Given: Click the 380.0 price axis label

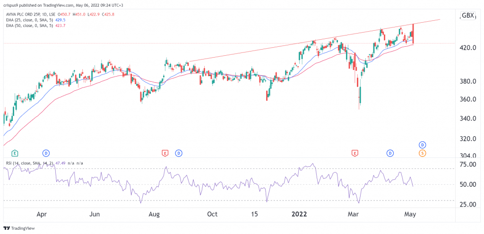Looking at the screenshot, I should coord(468,81).
